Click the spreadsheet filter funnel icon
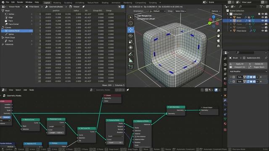The height and width of the screenshot is (151, 269). [123, 7]
